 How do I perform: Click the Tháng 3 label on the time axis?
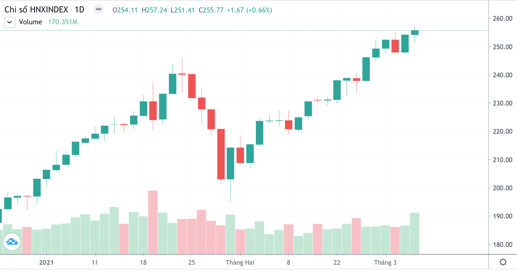tap(386, 262)
